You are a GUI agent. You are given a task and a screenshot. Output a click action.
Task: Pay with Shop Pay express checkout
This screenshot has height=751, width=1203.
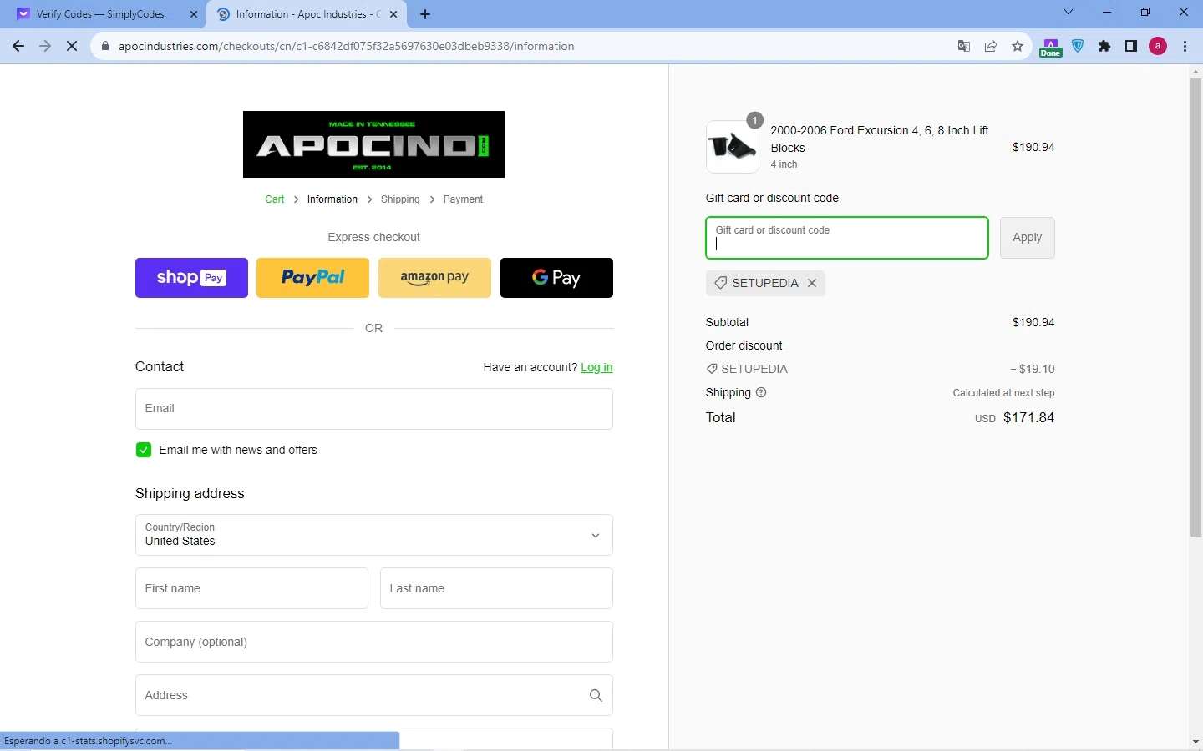[x=191, y=278]
